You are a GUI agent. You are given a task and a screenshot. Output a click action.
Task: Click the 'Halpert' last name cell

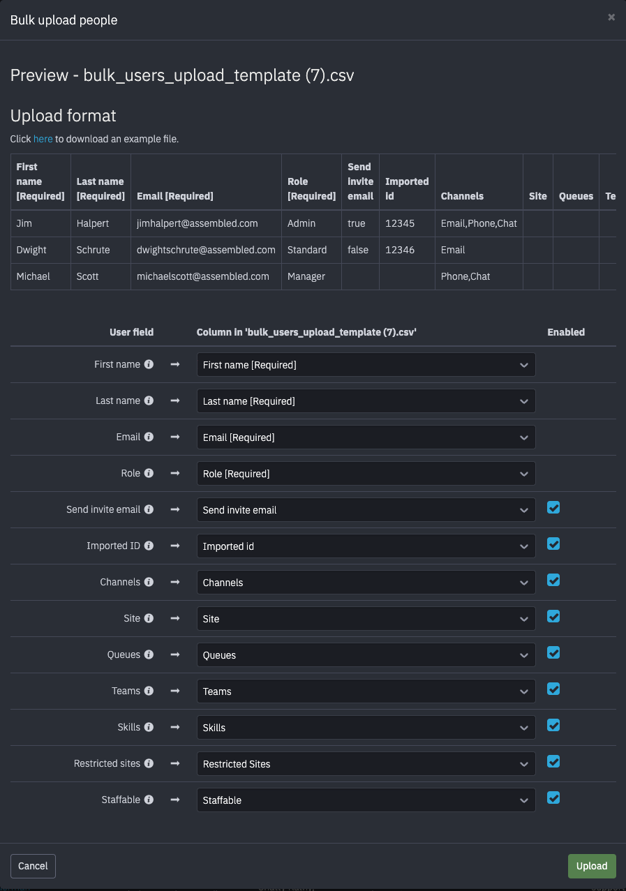click(x=100, y=223)
